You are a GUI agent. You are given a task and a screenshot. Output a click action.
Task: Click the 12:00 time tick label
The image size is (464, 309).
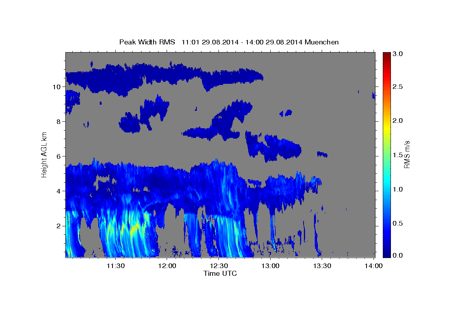[167, 266]
